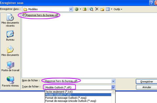Go back using the green back arrow
This screenshot has height=103, width=157.
(77, 9)
